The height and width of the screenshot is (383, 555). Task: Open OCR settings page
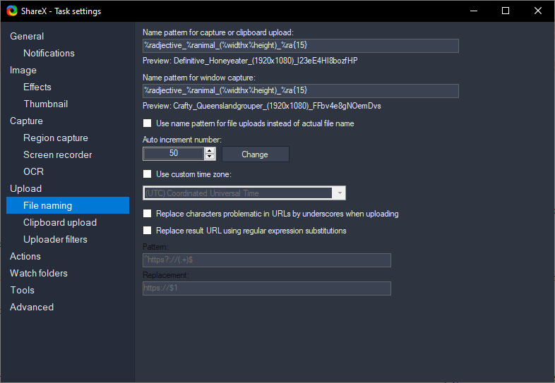(x=33, y=171)
